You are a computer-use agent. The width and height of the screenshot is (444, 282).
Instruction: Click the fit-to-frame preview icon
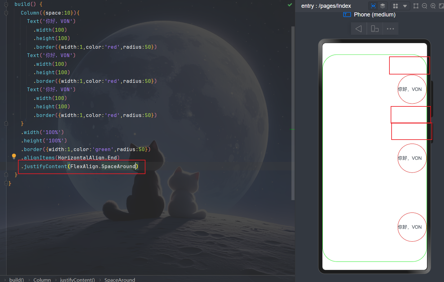[x=416, y=6]
